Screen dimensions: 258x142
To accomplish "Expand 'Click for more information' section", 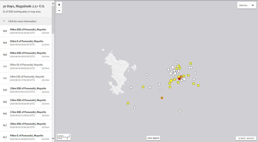I will (26, 21).
